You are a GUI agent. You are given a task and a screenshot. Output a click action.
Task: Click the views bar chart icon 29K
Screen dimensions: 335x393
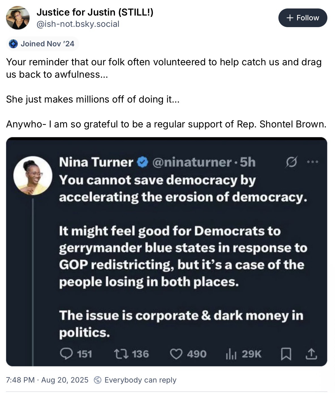click(x=231, y=354)
